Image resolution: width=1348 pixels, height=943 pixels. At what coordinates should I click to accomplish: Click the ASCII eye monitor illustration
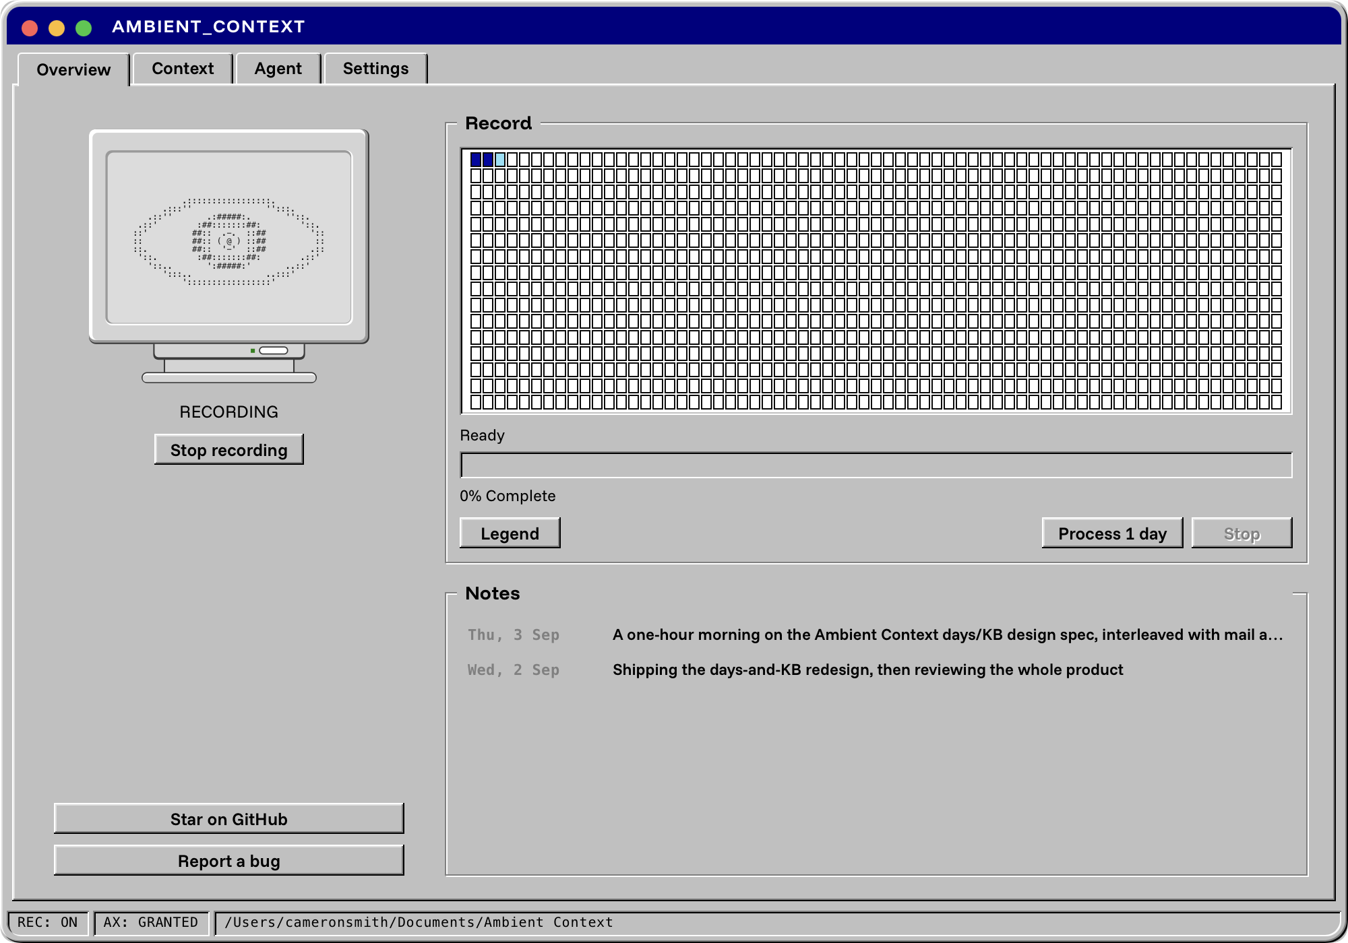click(x=229, y=256)
